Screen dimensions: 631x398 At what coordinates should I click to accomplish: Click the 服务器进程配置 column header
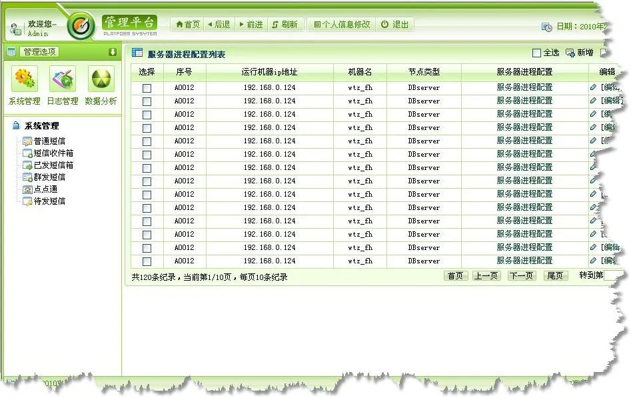tap(525, 72)
